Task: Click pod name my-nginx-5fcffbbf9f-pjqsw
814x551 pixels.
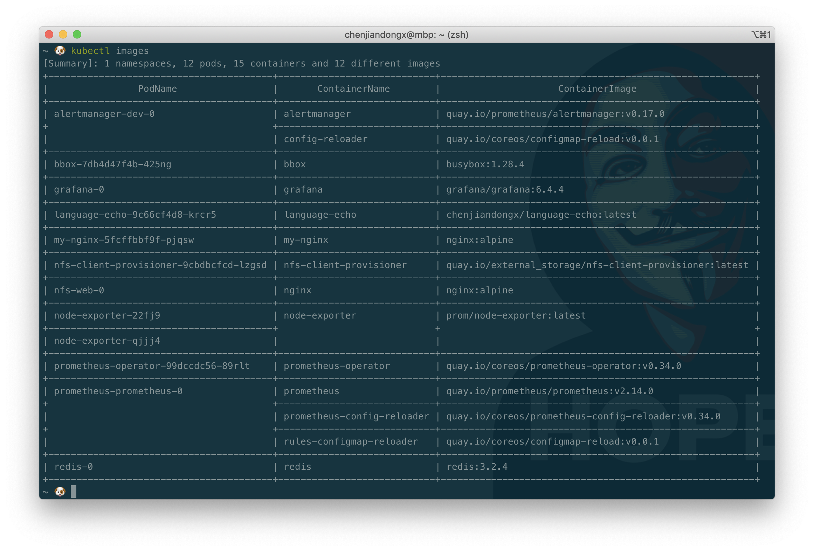Action: tap(124, 240)
